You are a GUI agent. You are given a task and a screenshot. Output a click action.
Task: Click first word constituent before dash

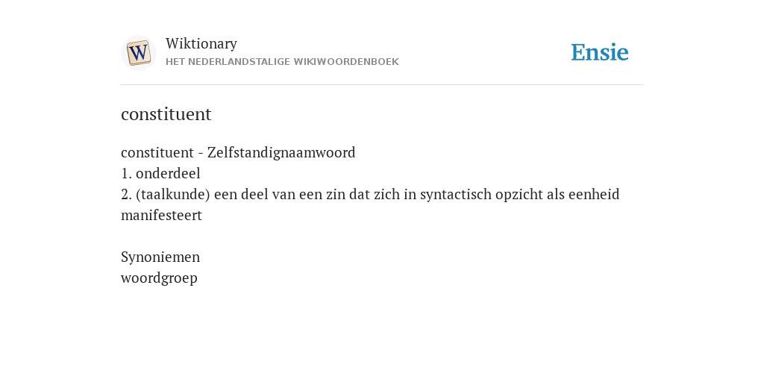tap(157, 152)
